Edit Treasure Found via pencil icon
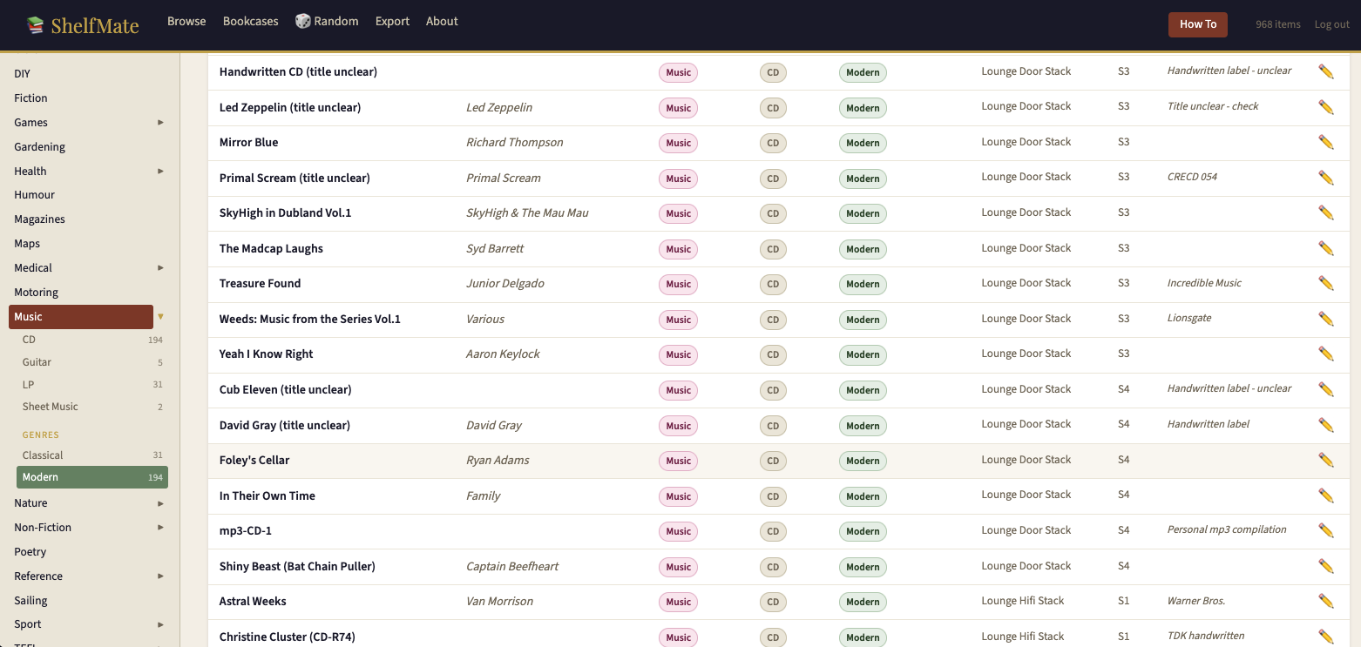The image size is (1361, 647). (x=1326, y=283)
